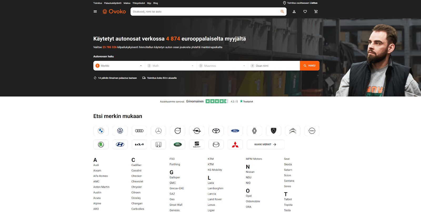Select the Kia brand logo
Image resolution: width=421 pixels, height=212 pixels.
(139, 145)
